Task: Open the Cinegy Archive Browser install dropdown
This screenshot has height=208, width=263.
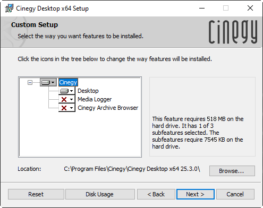Action: click(67, 108)
